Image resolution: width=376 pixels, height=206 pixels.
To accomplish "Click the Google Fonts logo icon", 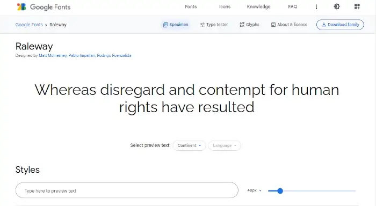I will pos(21,7).
